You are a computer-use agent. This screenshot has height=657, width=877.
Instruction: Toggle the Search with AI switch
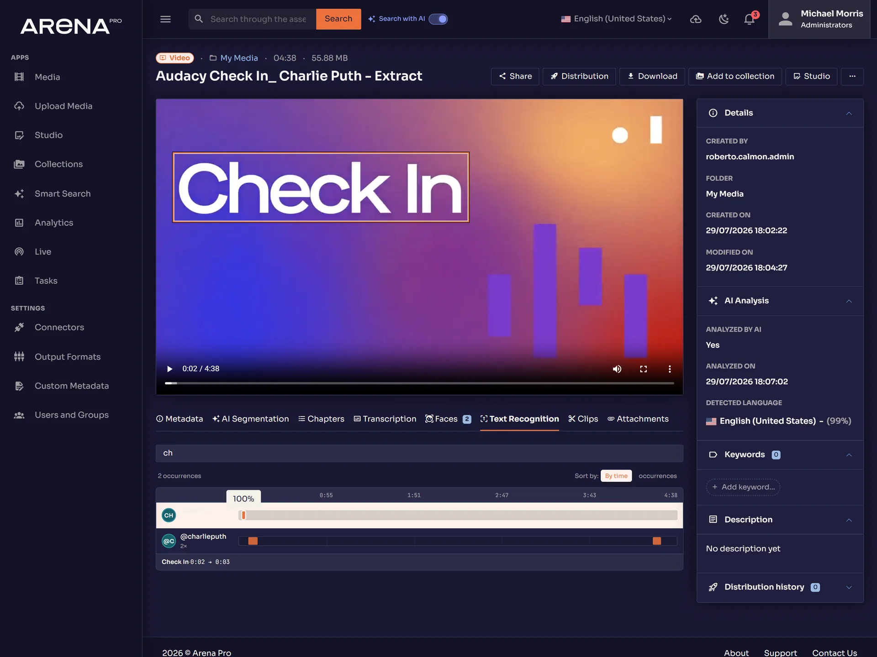tap(438, 19)
